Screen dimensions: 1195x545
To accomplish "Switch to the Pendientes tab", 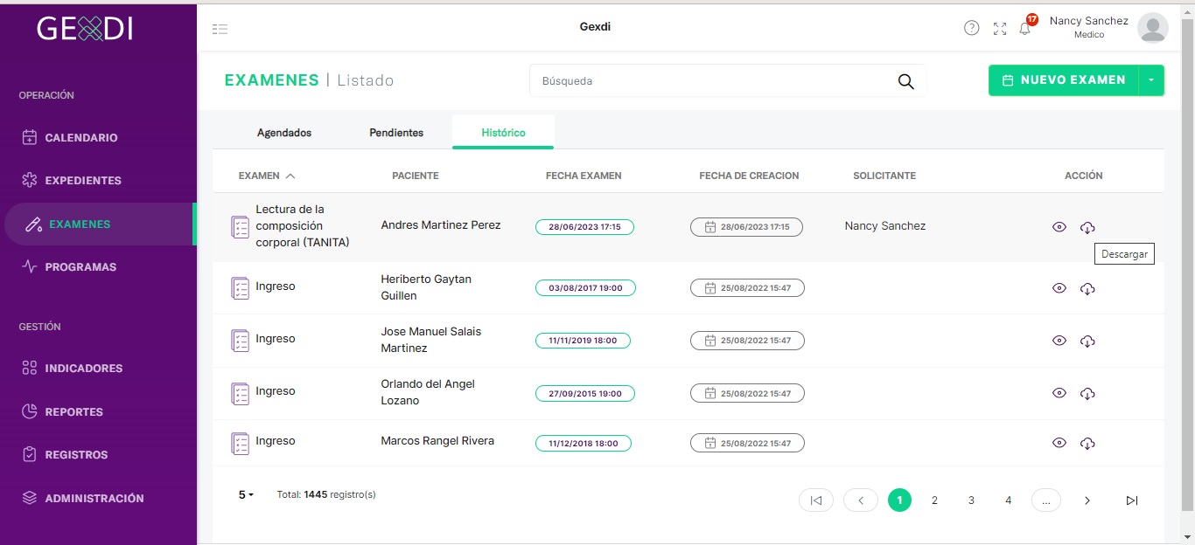I will (x=396, y=133).
